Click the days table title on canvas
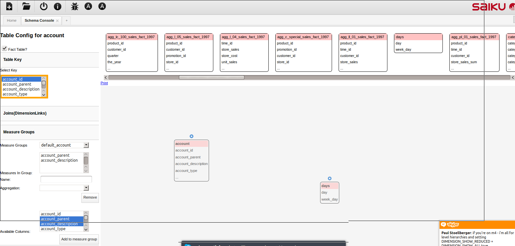515x246 pixels. [330, 186]
